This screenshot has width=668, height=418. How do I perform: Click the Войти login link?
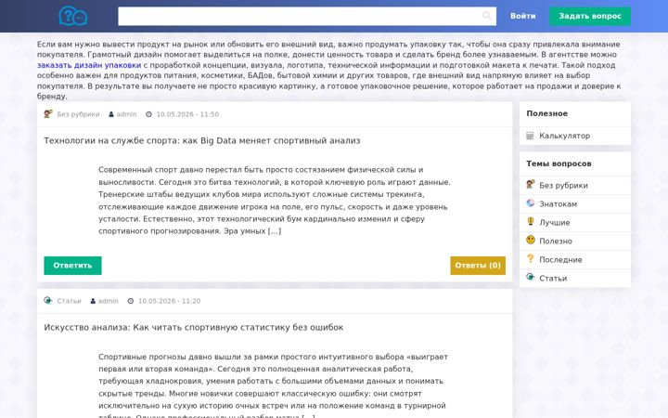point(522,16)
